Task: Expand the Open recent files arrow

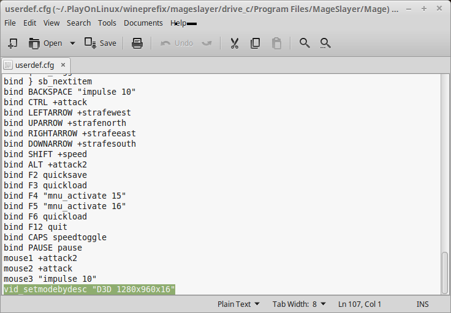Action: click(x=72, y=43)
